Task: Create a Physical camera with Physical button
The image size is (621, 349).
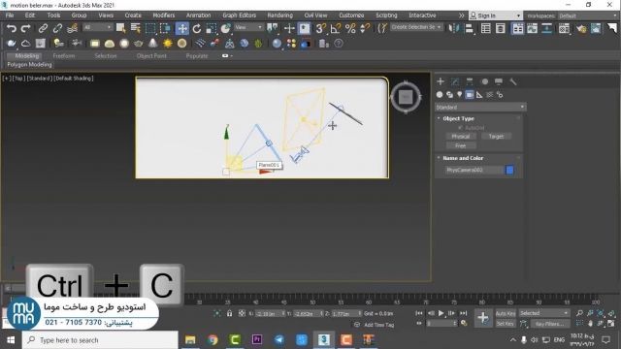Action: 461,136
